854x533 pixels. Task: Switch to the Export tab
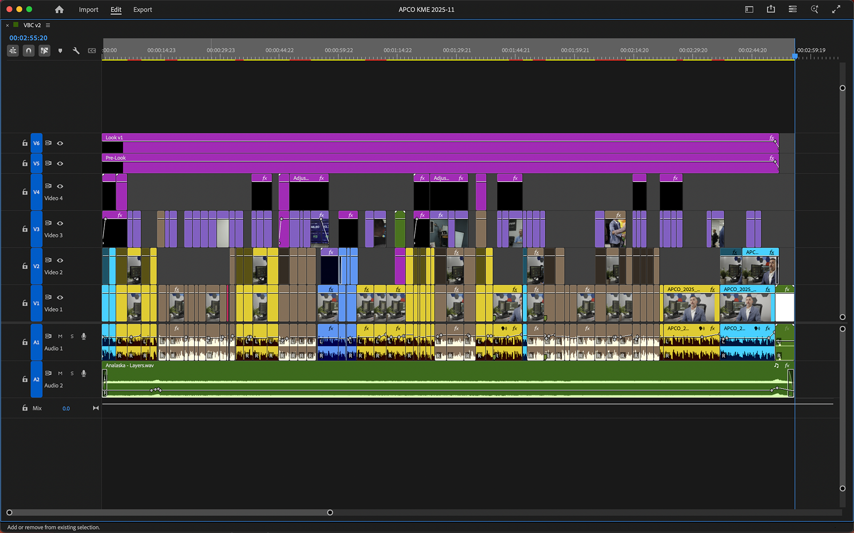pos(142,9)
